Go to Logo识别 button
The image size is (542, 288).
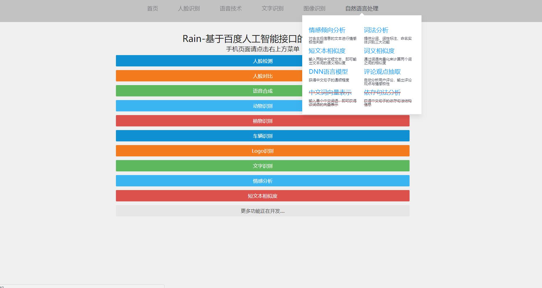(262, 151)
